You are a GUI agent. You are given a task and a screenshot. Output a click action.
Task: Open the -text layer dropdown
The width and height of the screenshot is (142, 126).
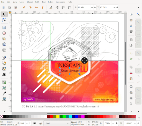57,123
